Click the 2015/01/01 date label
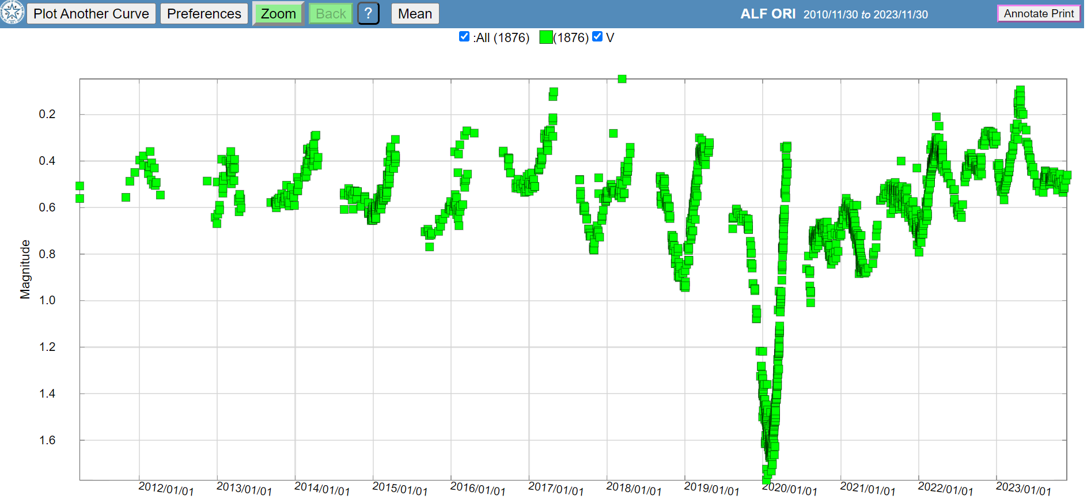This screenshot has width=1091, height=499. point(400,489)
